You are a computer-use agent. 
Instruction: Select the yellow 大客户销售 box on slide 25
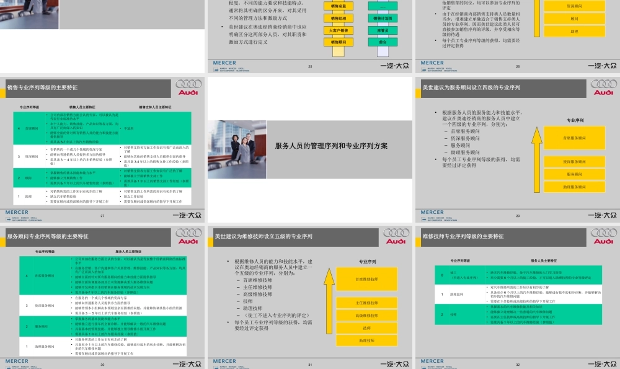pos(339,30)
